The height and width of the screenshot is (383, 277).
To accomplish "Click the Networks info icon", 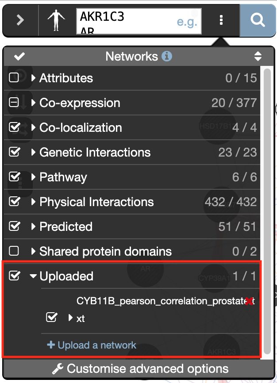I will click(x=167, y=57).
